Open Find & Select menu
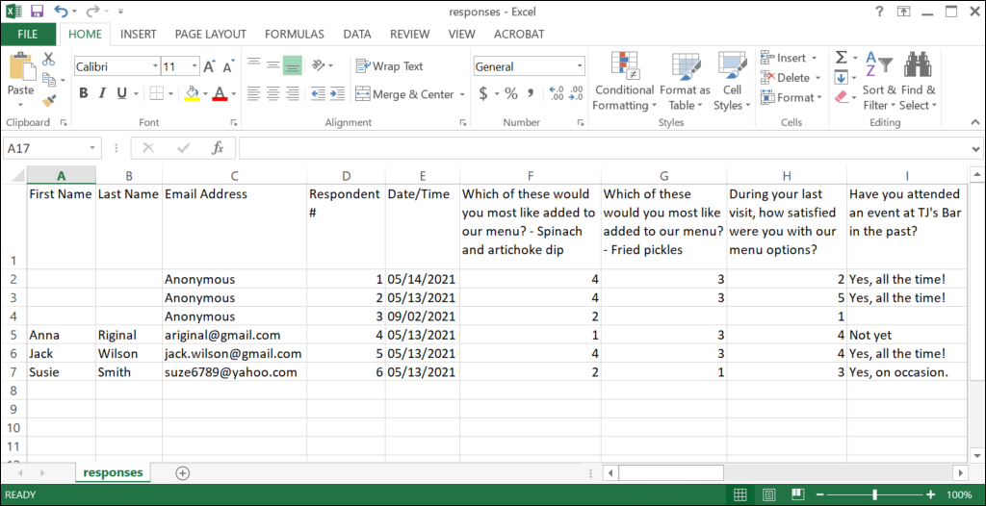The height and width of the screenshot is (506, 986). pyautogui.click(x=918, y=82)
